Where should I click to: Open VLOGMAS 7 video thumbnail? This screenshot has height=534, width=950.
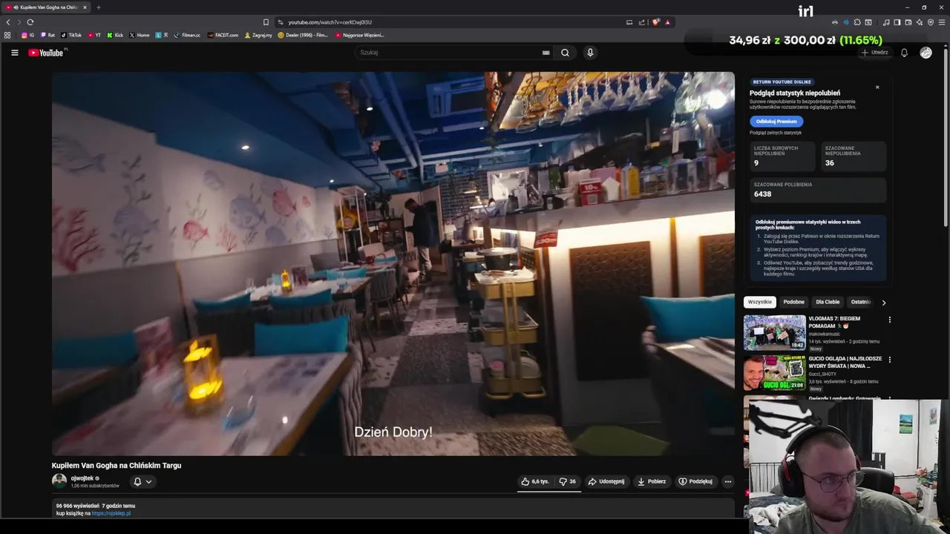775,332
